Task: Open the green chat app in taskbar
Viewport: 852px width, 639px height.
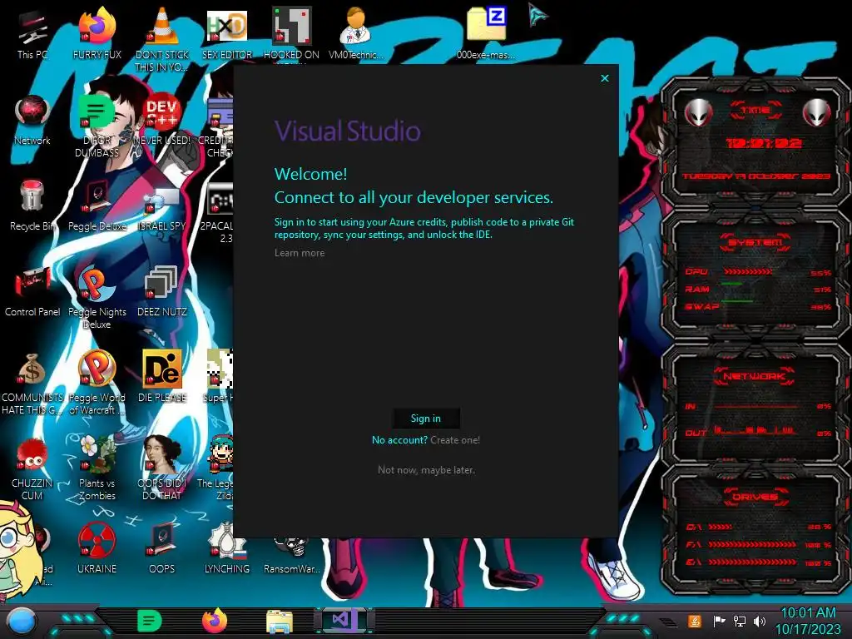Action: (150, 621)
